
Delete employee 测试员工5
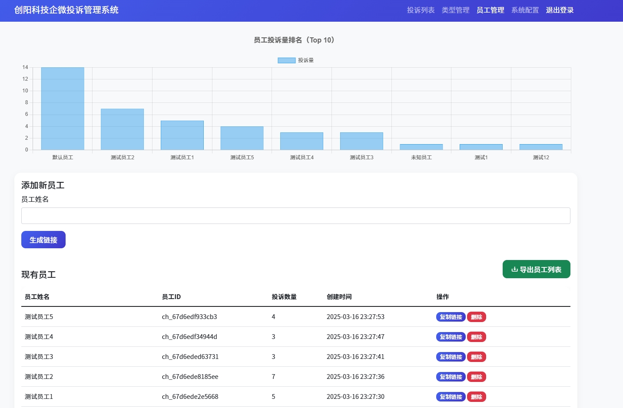coord(476,317)
